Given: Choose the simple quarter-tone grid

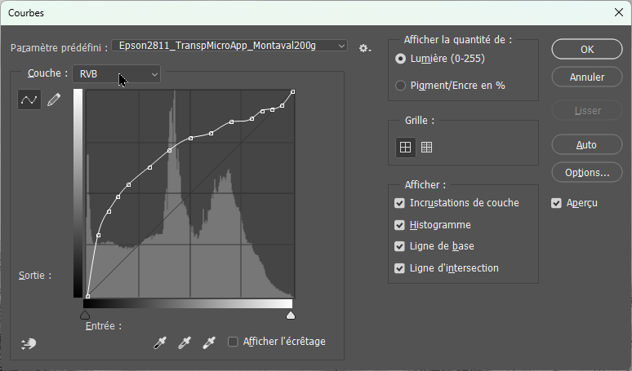Looking at the screenshot, I should 406,148.
